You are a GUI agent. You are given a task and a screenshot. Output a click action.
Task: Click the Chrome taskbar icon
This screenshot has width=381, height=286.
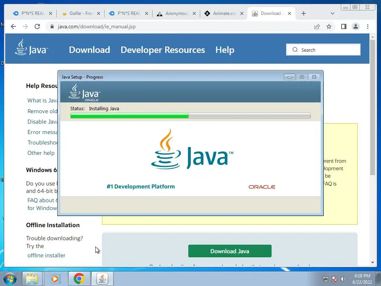(79, 279)
